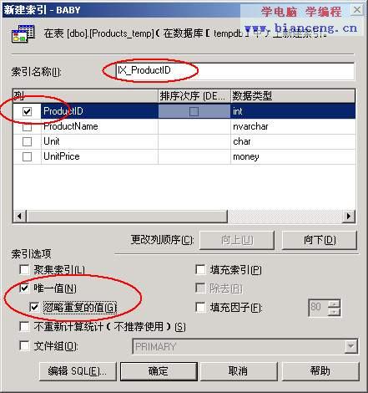Check the UnitPrice column checkbox
Image resolution: width=368 pixels, height=393 pixels.
pyautogui.click(x=27, y=156)
